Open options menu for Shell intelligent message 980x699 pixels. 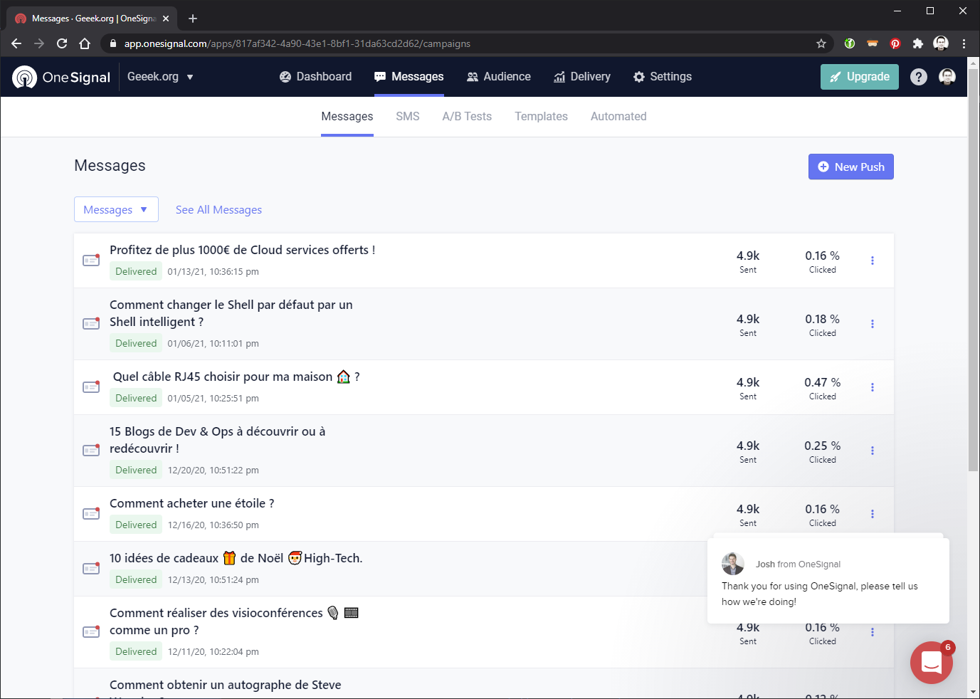coord(873,324)
